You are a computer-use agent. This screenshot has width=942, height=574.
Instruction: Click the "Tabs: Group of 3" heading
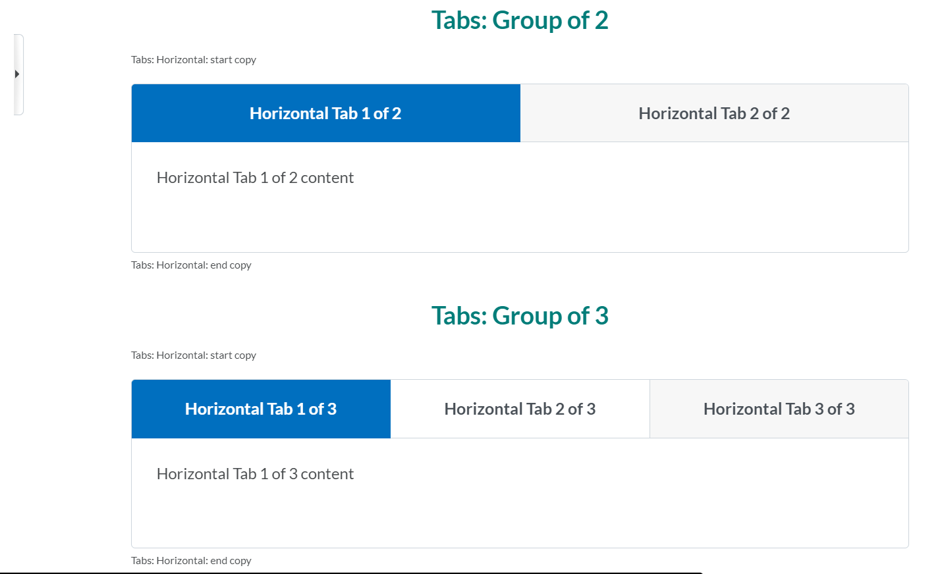pos(519,316)
